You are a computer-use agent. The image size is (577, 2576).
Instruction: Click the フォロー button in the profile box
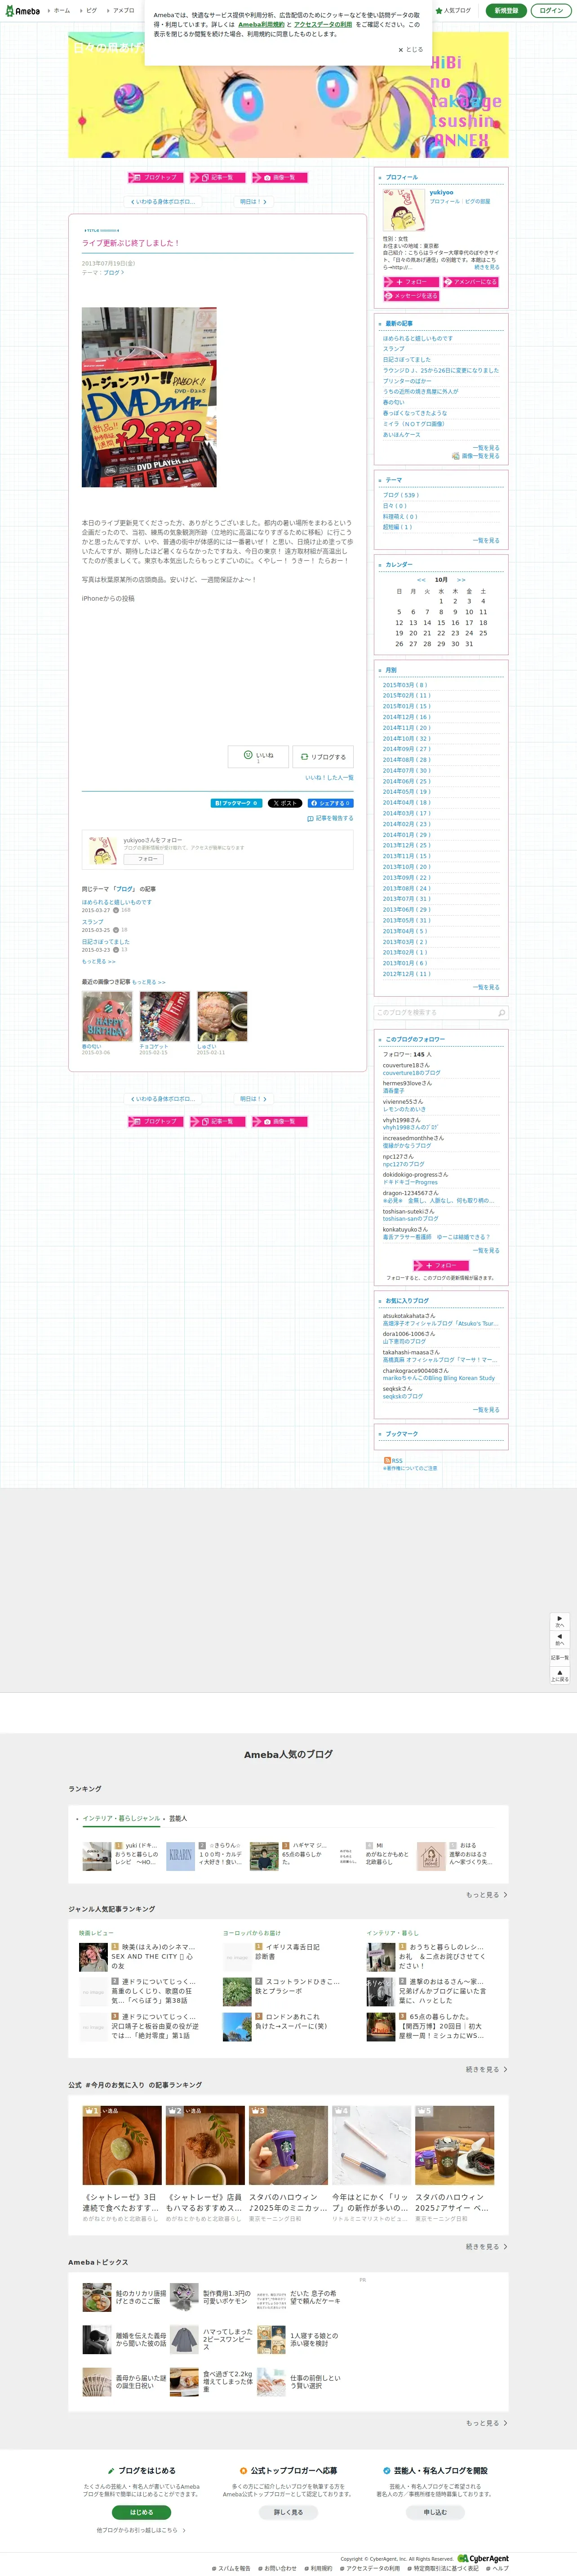click(x=410, y=282)
